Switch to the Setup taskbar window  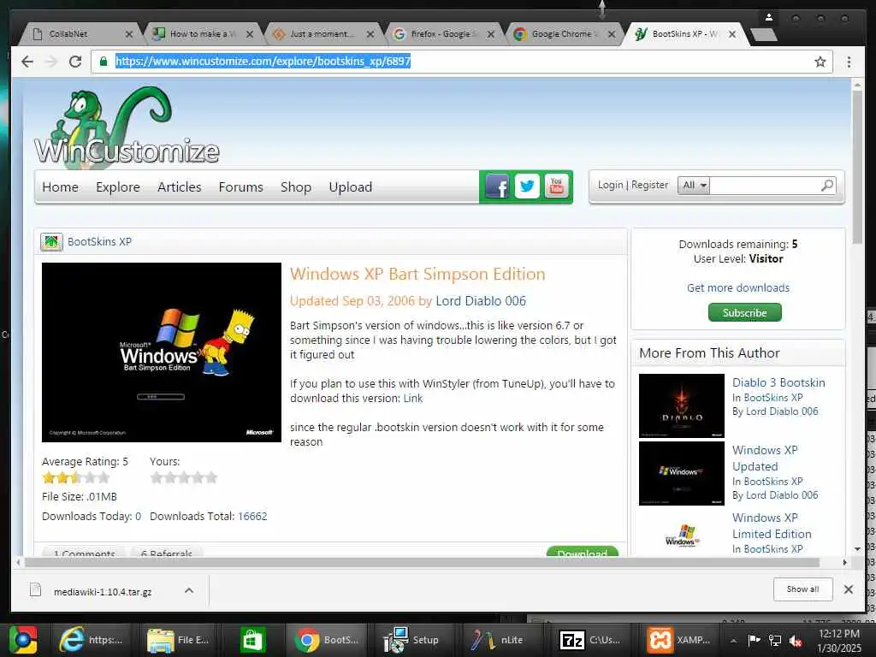(411, 640)
